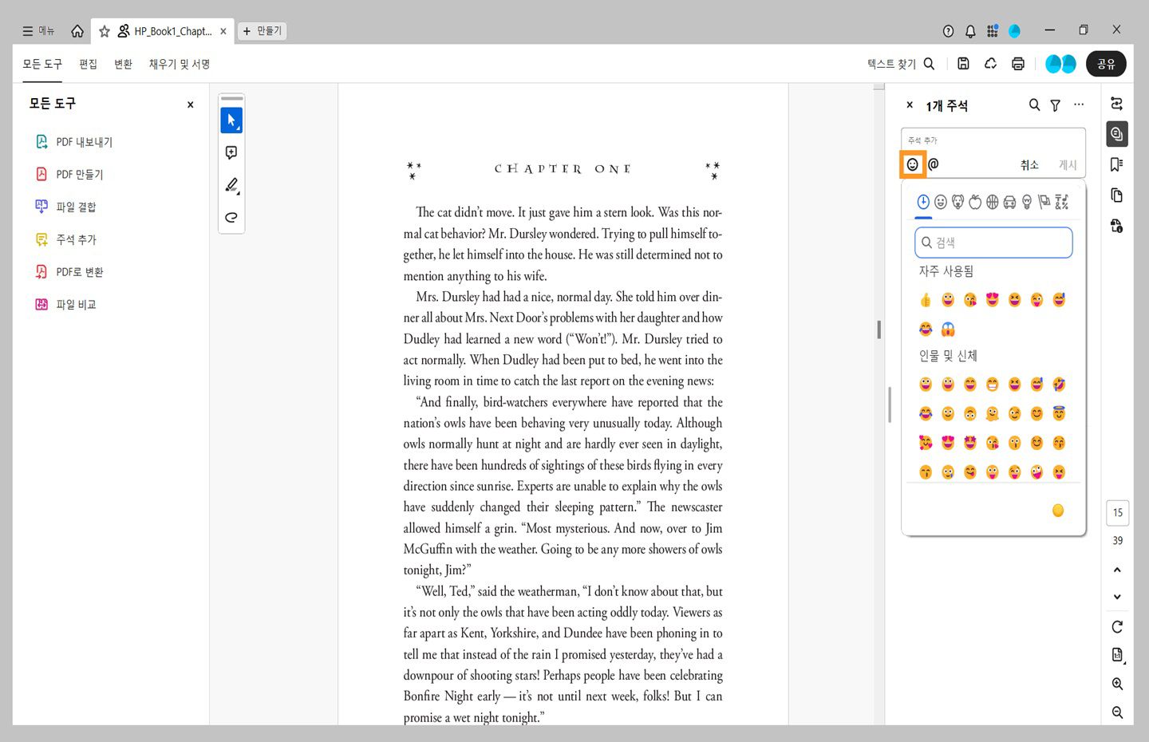Click 취소 to cancel the comment
The width and height of the screenshot is (1149, 742).
pyautogui.click(x=1029, y=164)
